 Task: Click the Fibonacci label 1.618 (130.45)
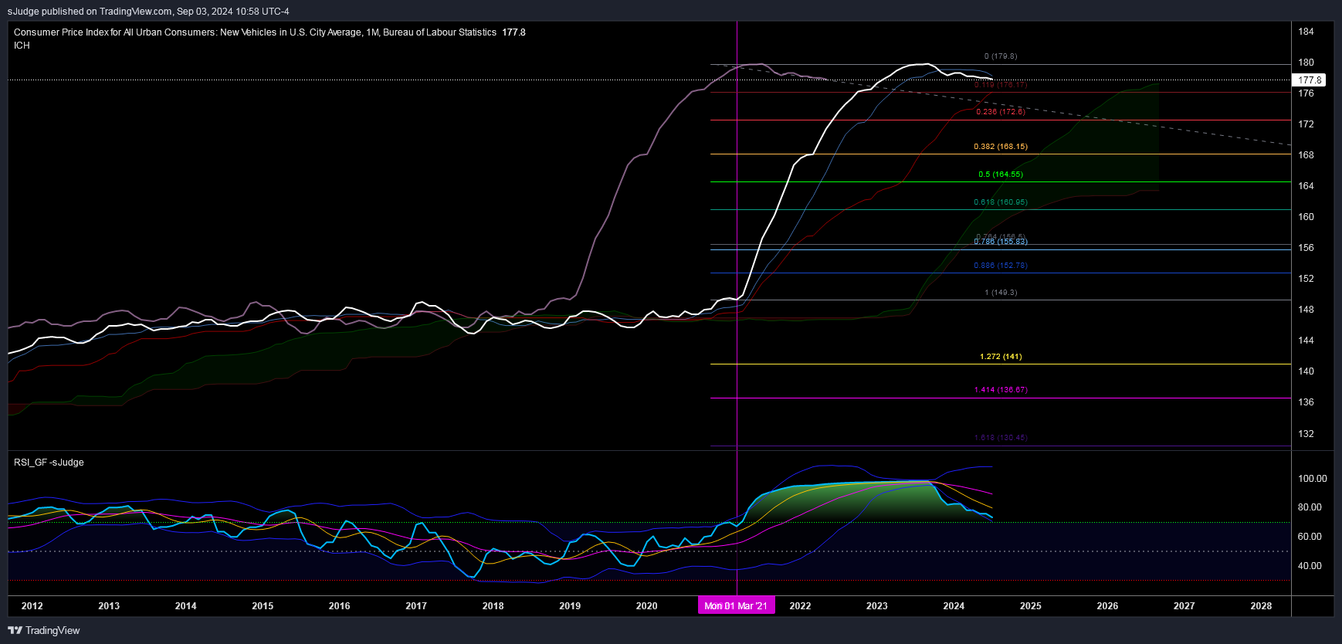point(1001,438)
